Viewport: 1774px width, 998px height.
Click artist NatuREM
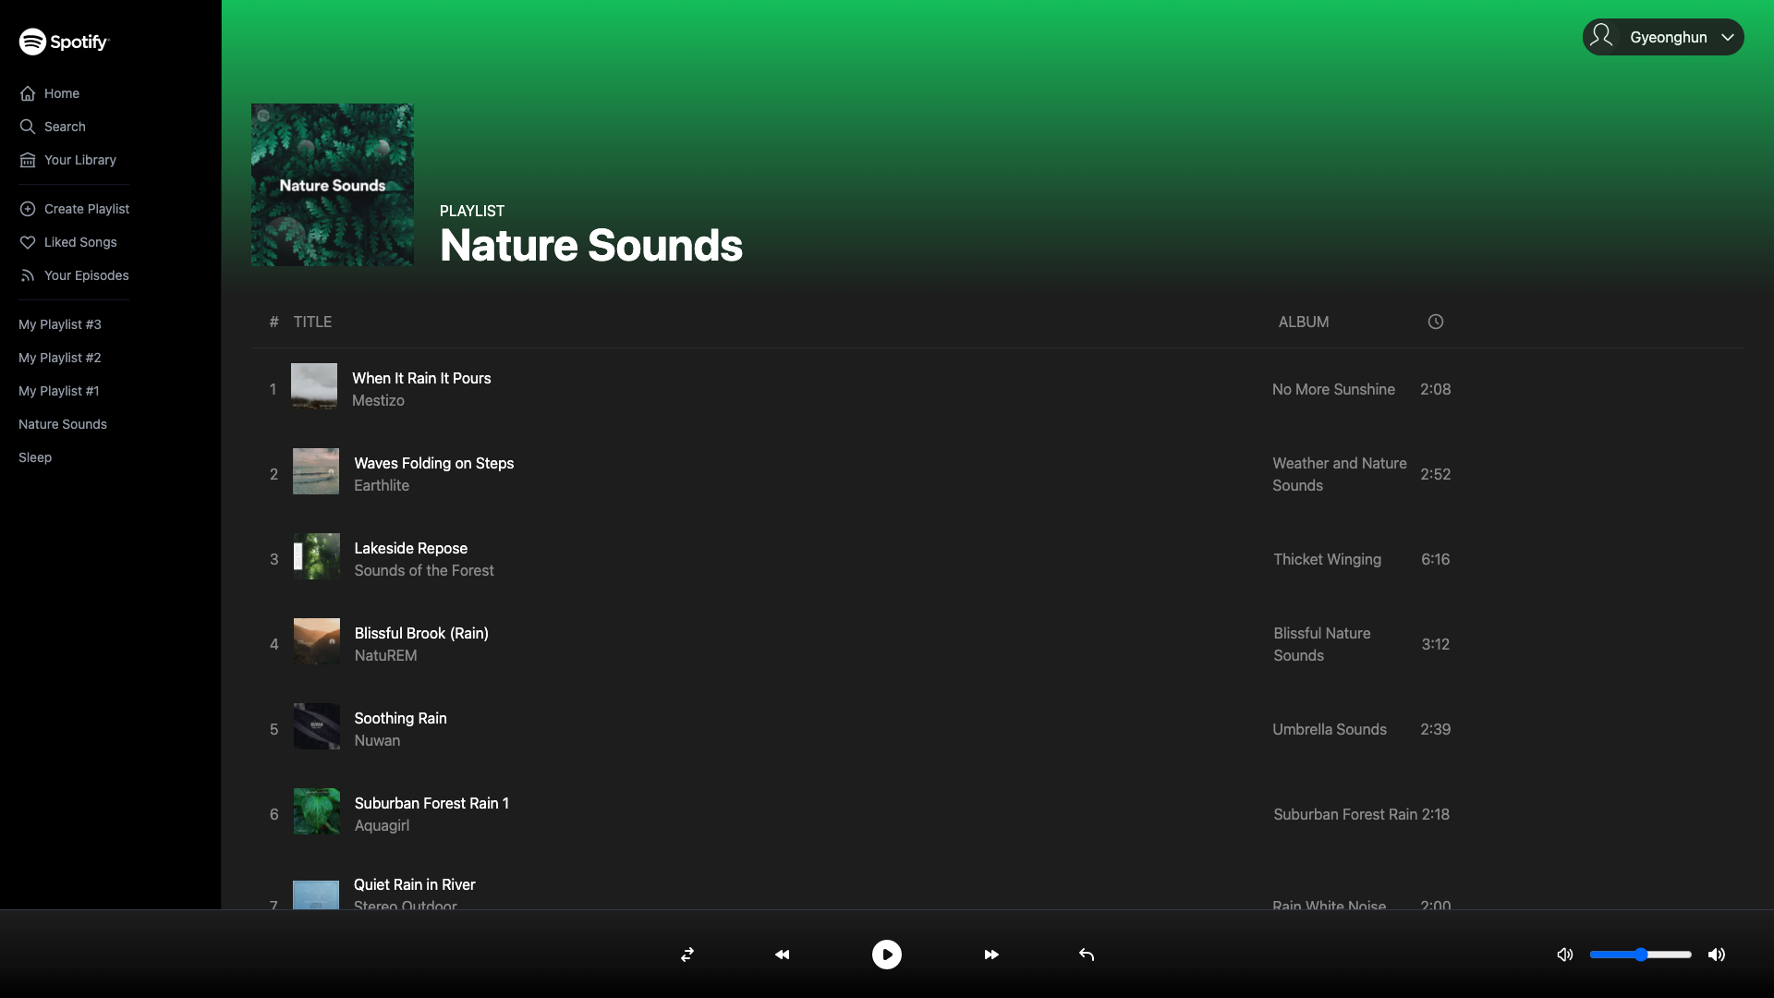click(x=386, y=655)
